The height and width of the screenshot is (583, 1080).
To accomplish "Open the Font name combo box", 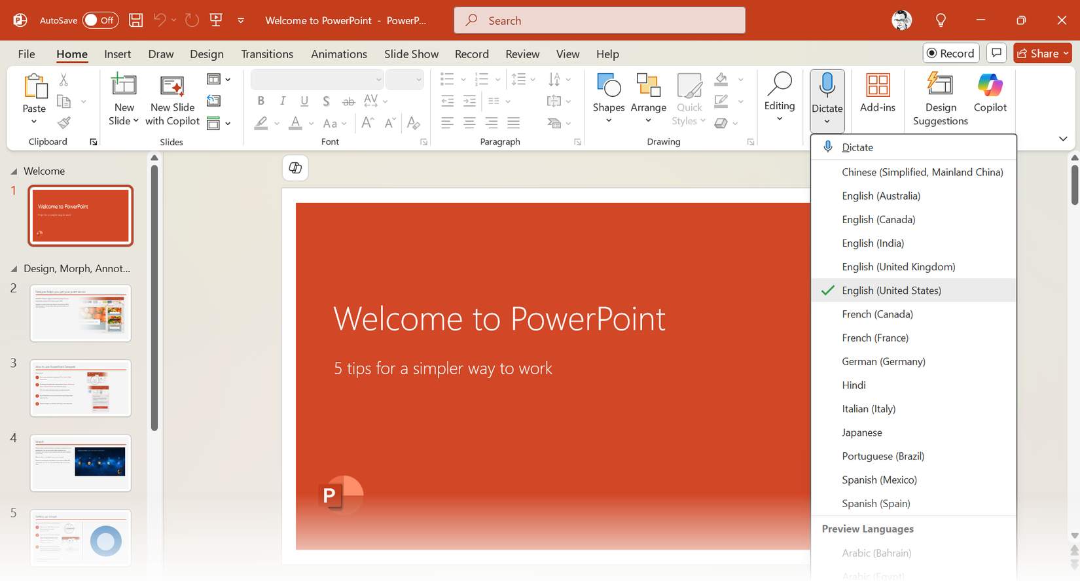I will 317,80.
